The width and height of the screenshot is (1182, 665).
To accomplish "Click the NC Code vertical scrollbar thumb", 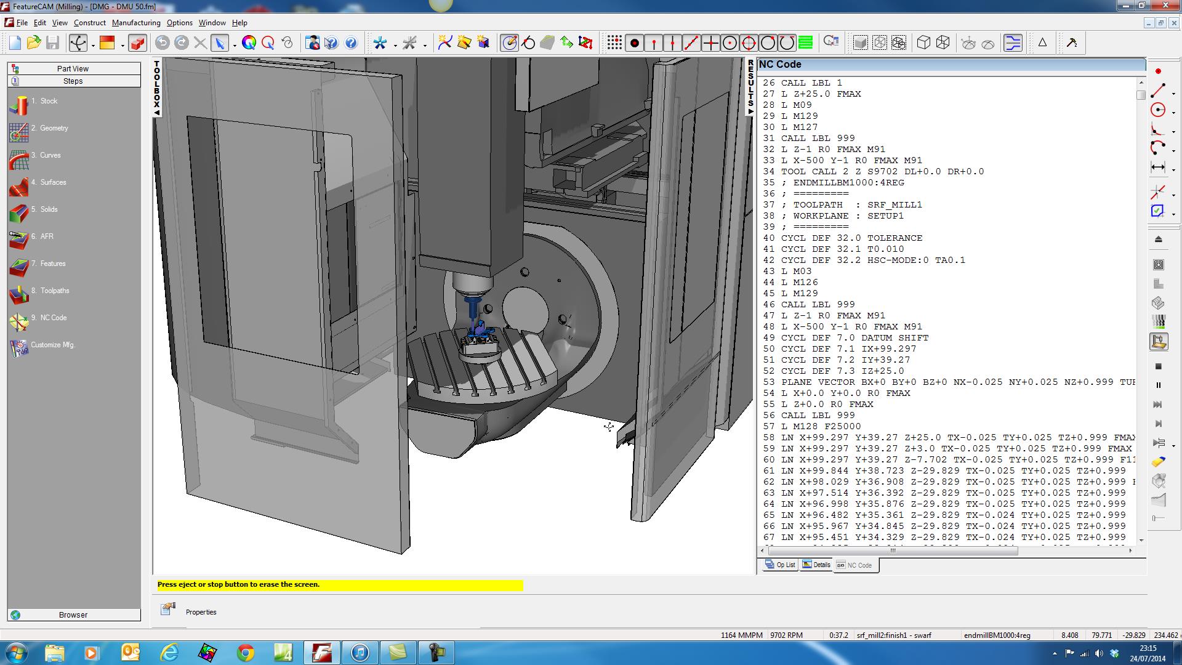I will point(1141,95).
